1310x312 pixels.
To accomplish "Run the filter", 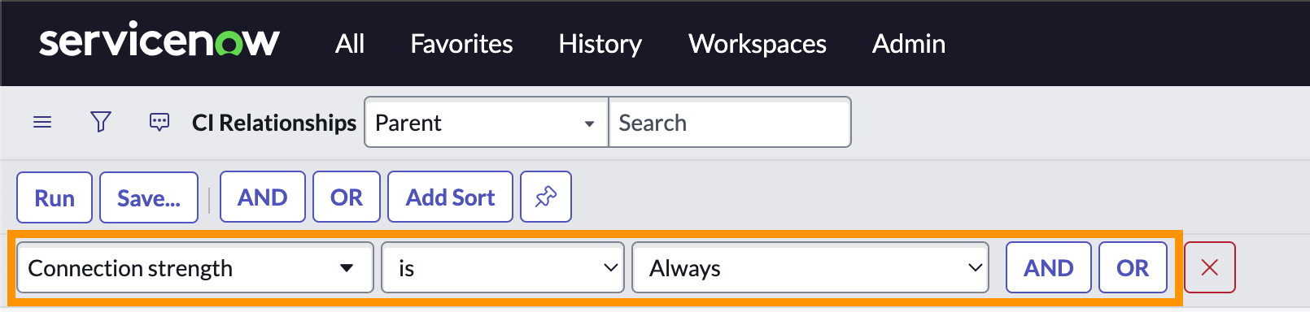I will click(55, 197).
